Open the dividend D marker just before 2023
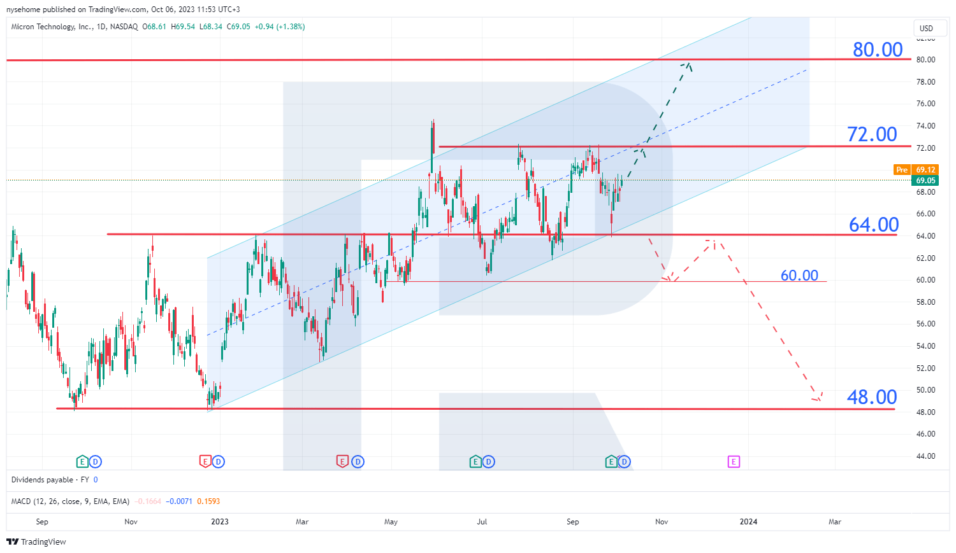This screenshot has height=553, width=956. [219, 461]
